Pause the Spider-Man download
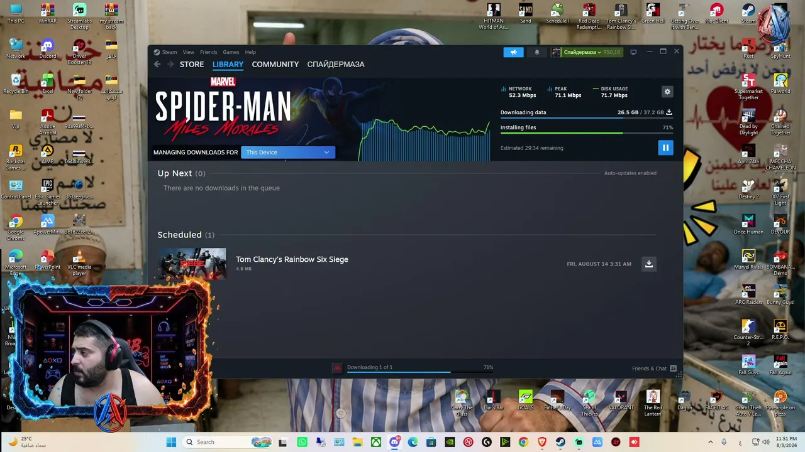The width and height of the screenshot is (805, 452). click(x=665, y=148)
